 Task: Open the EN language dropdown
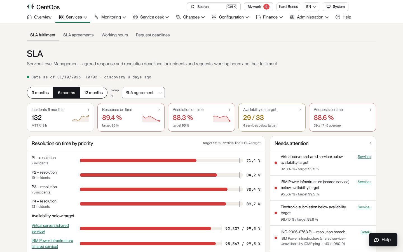(x=311, y=7)
